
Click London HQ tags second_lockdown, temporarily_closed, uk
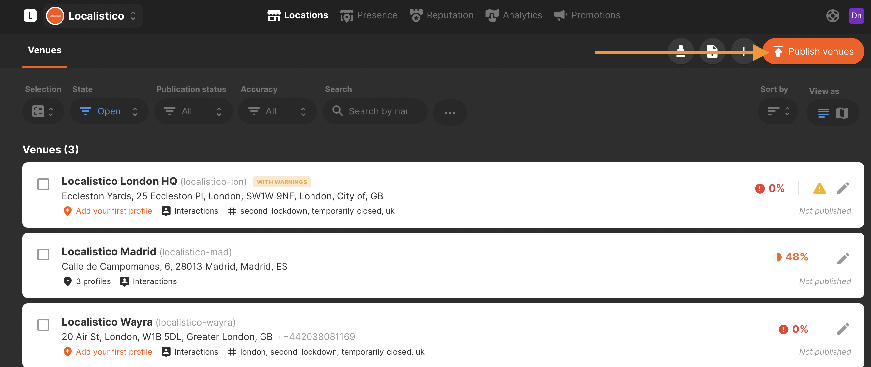317,211
